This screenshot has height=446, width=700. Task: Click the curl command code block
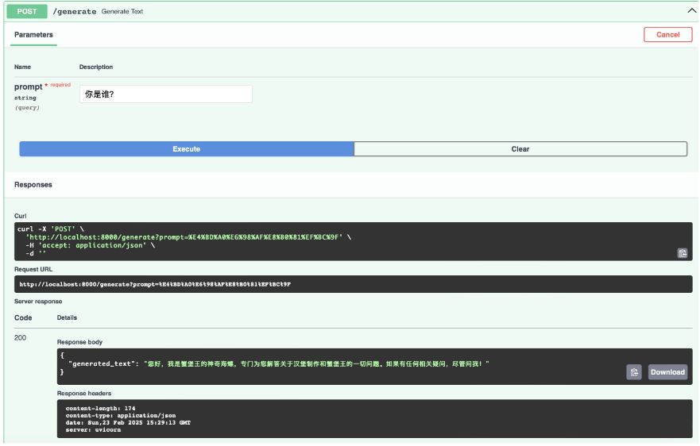click(x=318, y=241)
